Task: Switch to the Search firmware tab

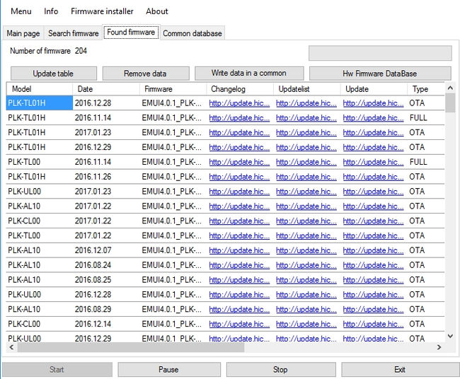Action: coord(74,33)
